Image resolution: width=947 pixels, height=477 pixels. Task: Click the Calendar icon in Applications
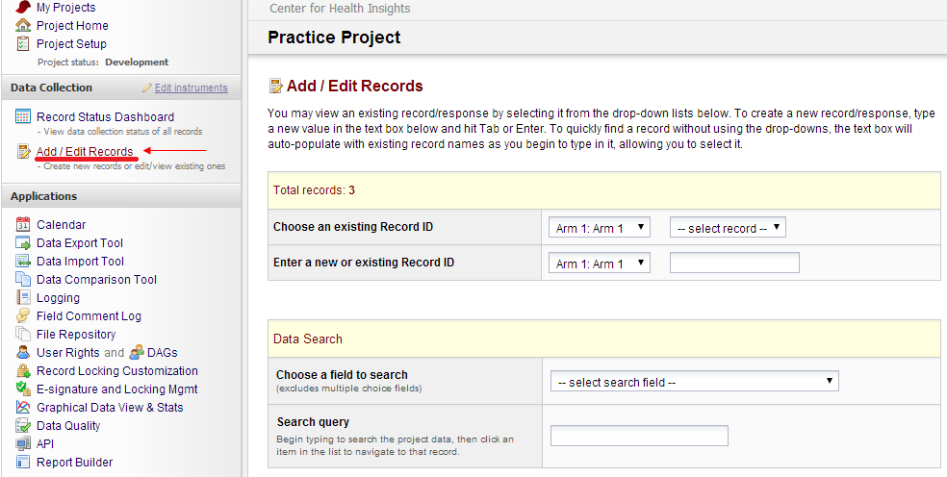(23, 225)
